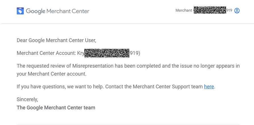Viewport: 254px width, 125px height.
Task: Click the horizontal divider below the header
Action: [127, 23]
